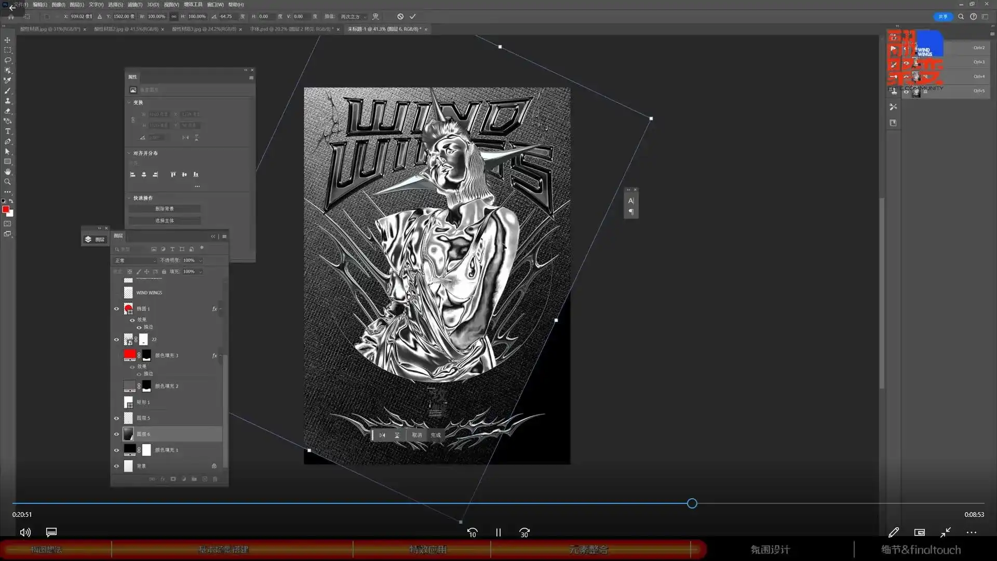The image size is (997, 561).
Task: Click the delete layer trash icon
Action: (x=215, y=479)
